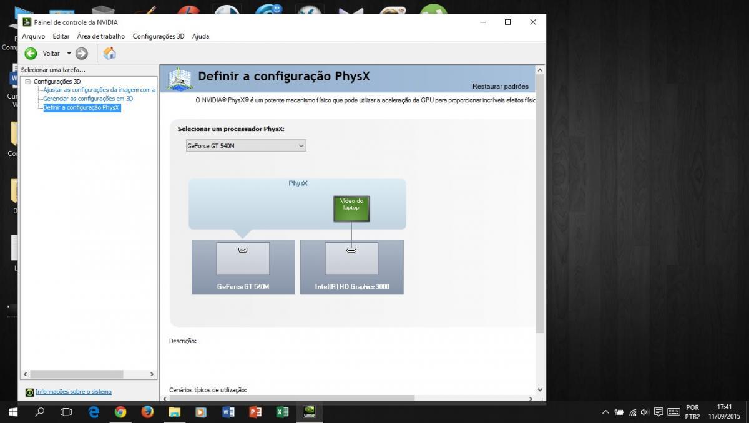Open the Windows Start menu
Viewport: 749px width, 423px height.
[13, 412]
